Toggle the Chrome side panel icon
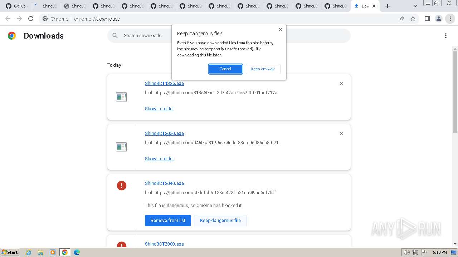 (x=427, y=19)
